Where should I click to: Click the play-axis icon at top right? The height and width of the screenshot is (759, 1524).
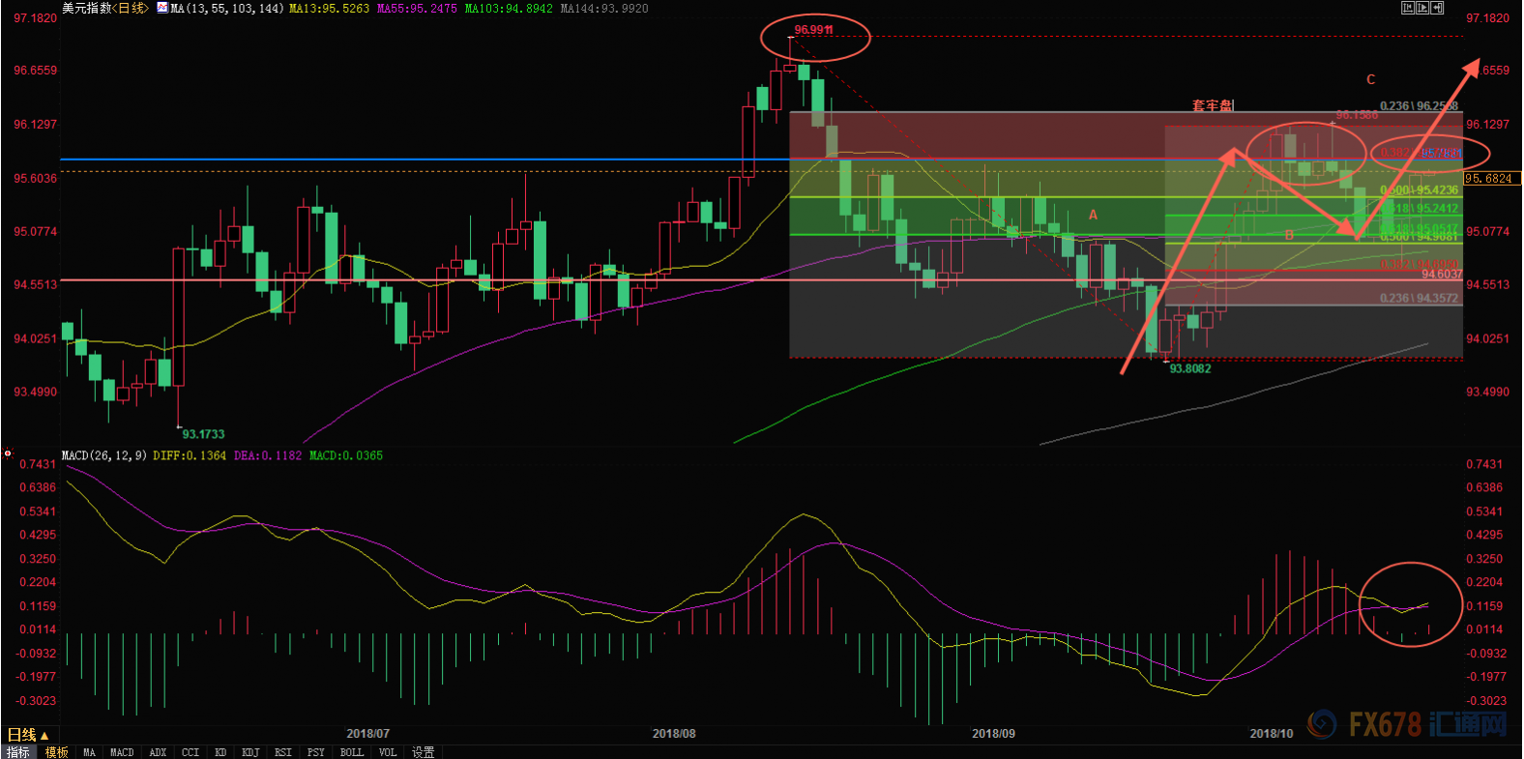pyautogui.click(x=1422, y=8)
